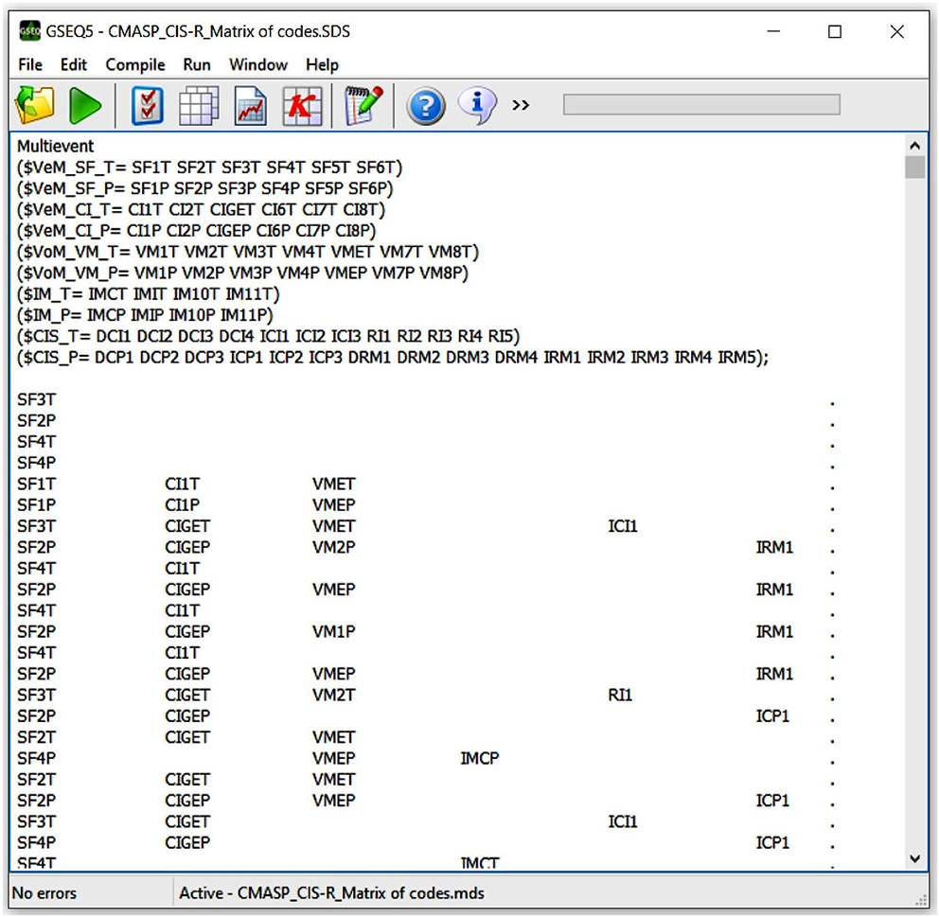Click the open file folder icon
The width and height of the screenshot is (939, 917).
pyautogui.click(x=35, y=105)
